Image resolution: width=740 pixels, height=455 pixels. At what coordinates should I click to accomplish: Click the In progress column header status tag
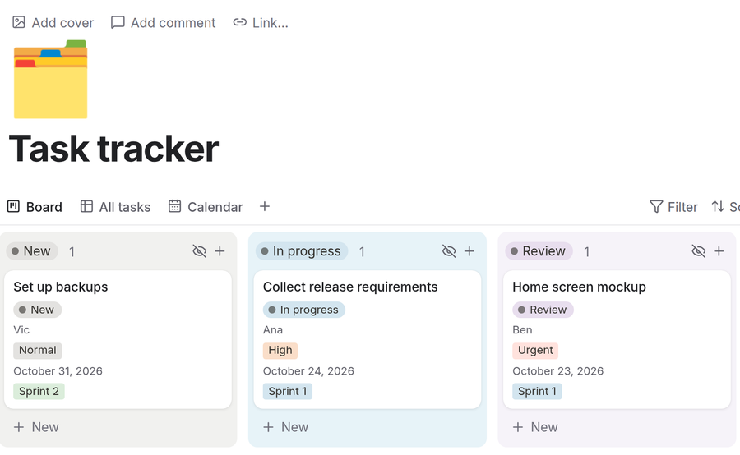pos(302,251)
